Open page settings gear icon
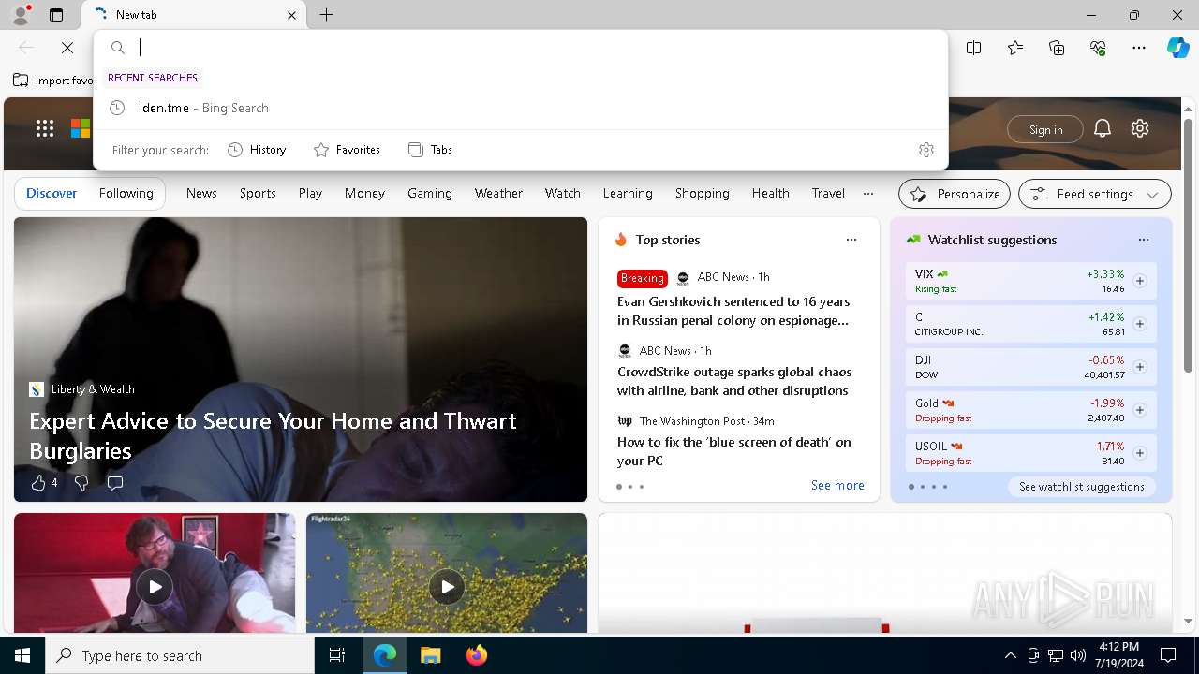This screenshot has height=674, width=1199. 1140,128
